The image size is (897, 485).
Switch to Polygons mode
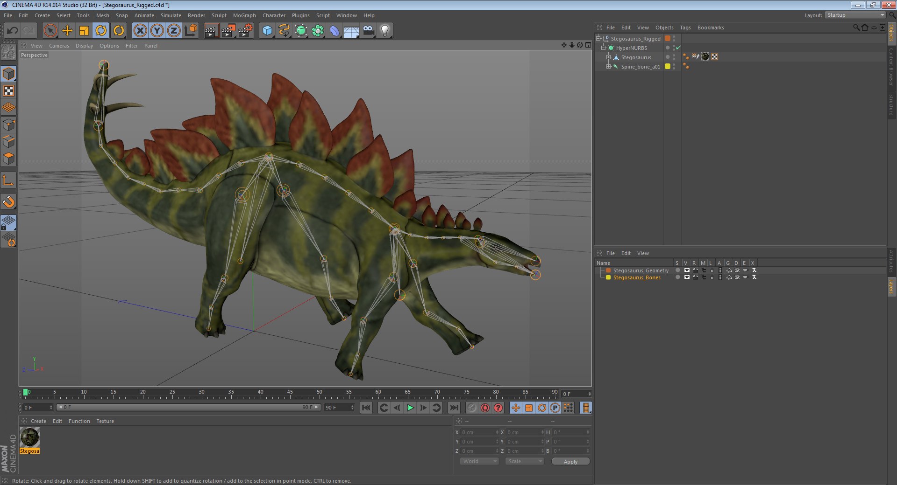coord(8,159)
